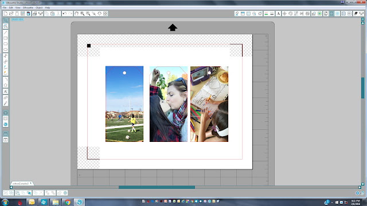Toggle the Design page view button
The image size is (367, 206).
(5, 113)
